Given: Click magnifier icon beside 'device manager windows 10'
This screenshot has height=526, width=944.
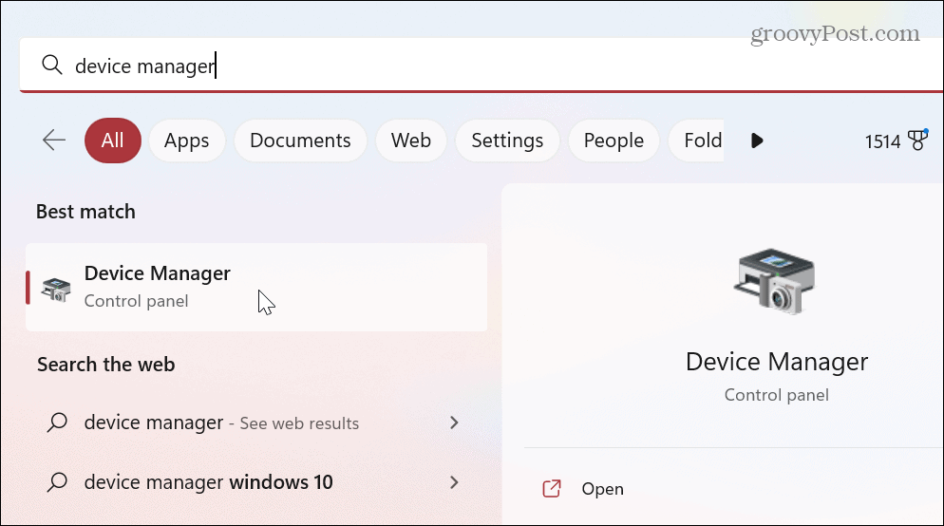Looking at the screenshot, I should click(x=57, y=482).
